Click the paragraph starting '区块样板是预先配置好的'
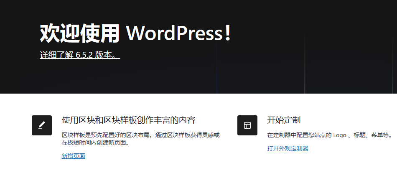Screen dimensions: 397x178 [x=141, y=139]
